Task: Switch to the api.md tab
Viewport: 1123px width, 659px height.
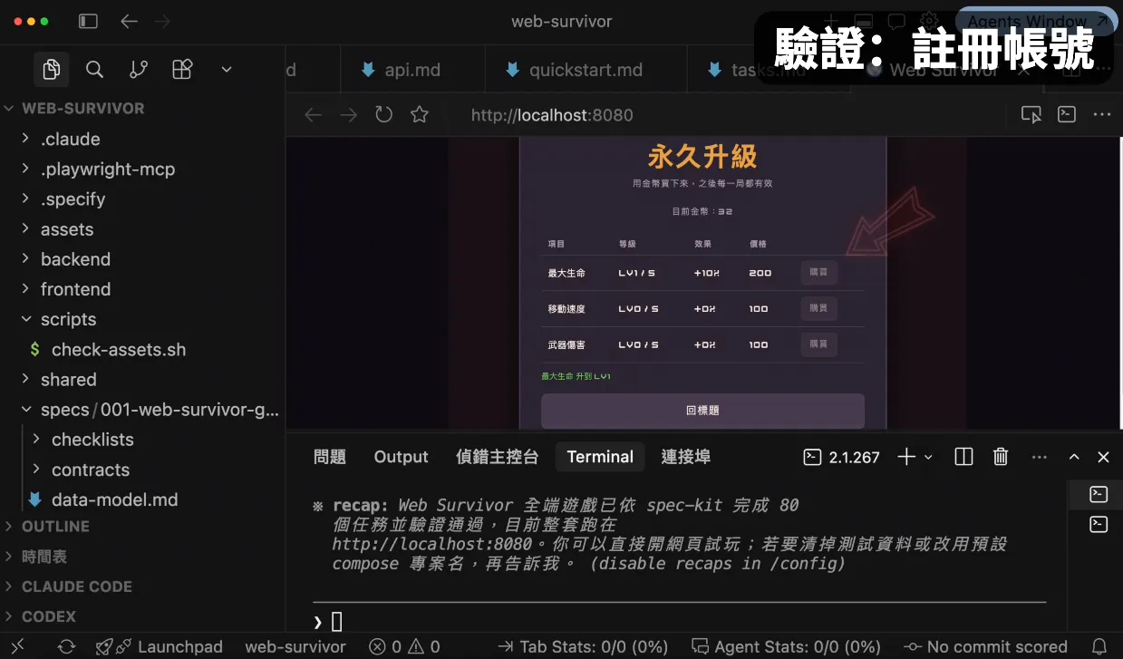Action: click(x=413, y=70)
